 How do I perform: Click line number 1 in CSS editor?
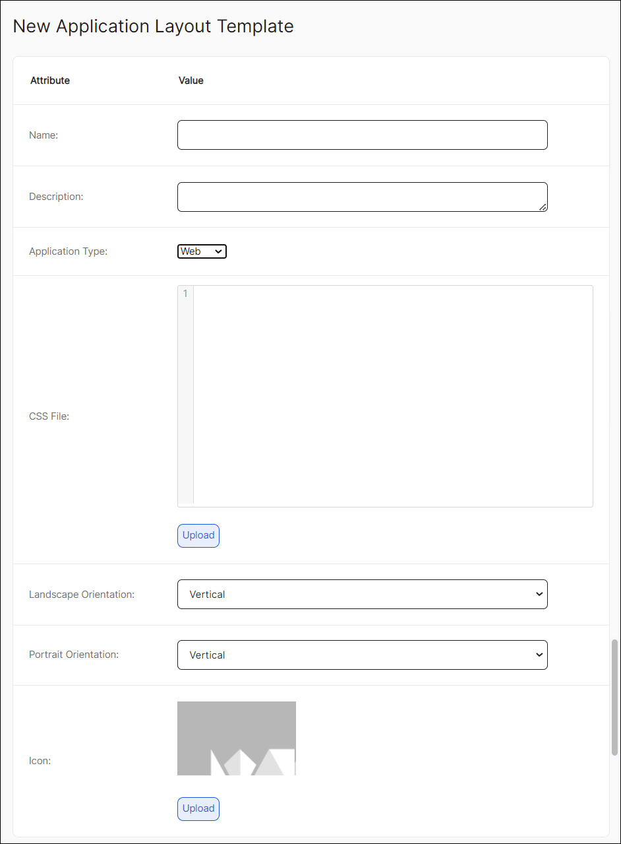[x=184, y=293]
